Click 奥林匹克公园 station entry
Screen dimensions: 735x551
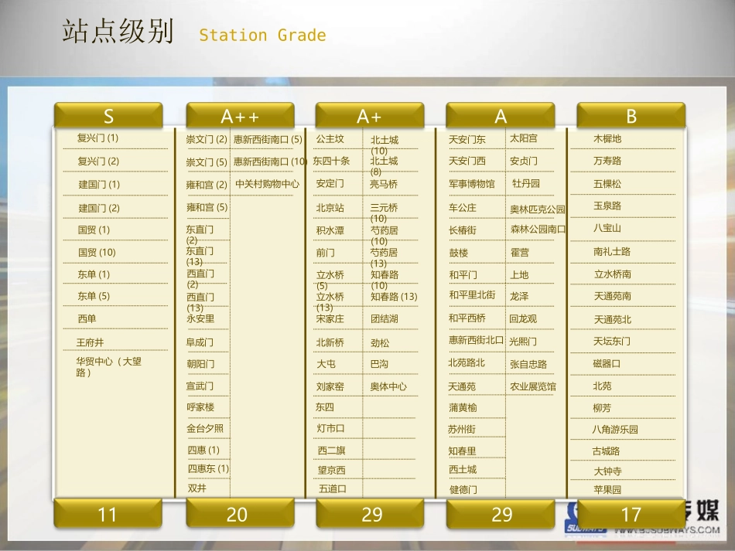537,209
